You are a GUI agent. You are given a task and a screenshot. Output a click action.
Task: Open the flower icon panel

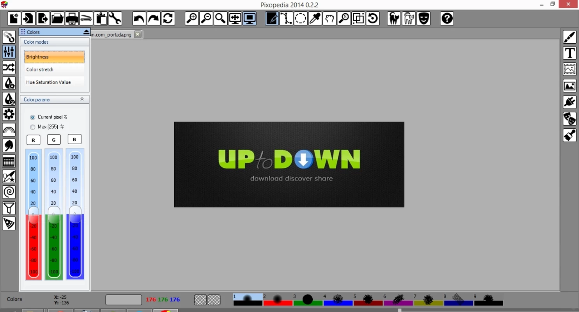(x=9, y=114)
